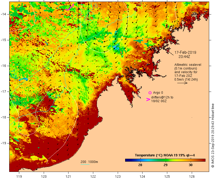Image resolution: width=216 pixels, height=179 pixels.
Task: Click the Altimetric sealevel caption
Action: click(188, 64)
